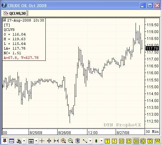Select the 15 minute interval button

tap(128, 141)
